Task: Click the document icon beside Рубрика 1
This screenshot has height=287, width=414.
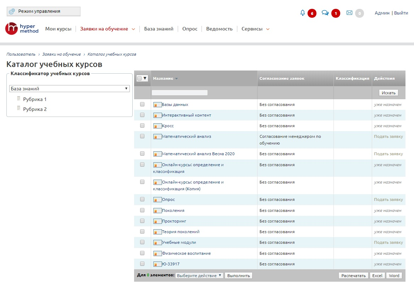Action: (18, 99)
